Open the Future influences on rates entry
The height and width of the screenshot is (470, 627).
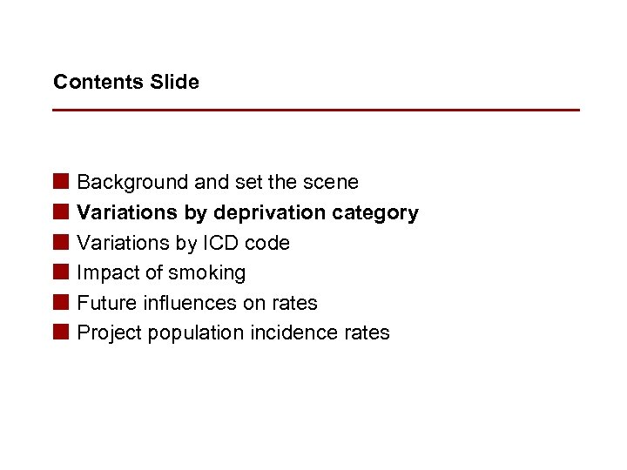pyautogui.click(x=197, y=303)
